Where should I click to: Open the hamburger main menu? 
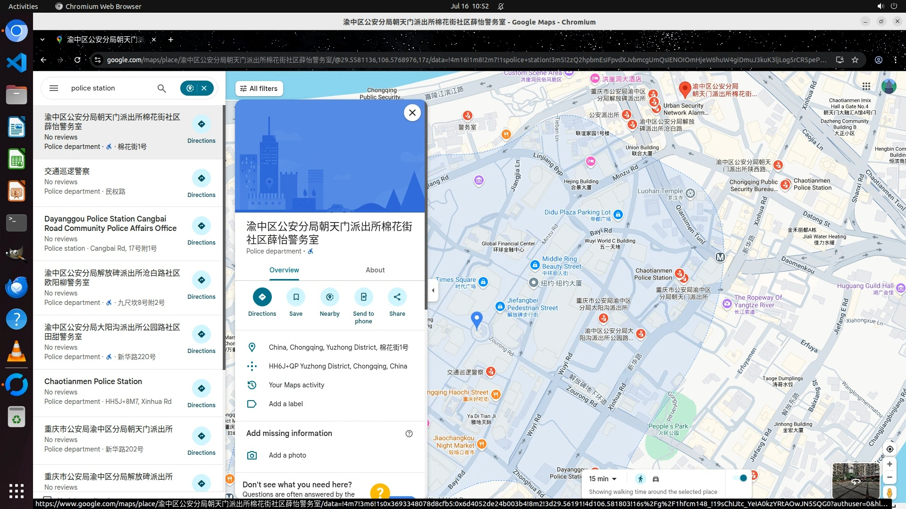[x=54, y=88]
